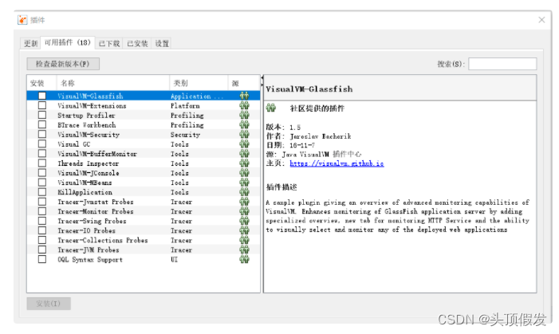Click the community icon in VisualVM-Glassfish row
The image size is (559, 334).
pos(244,96)
